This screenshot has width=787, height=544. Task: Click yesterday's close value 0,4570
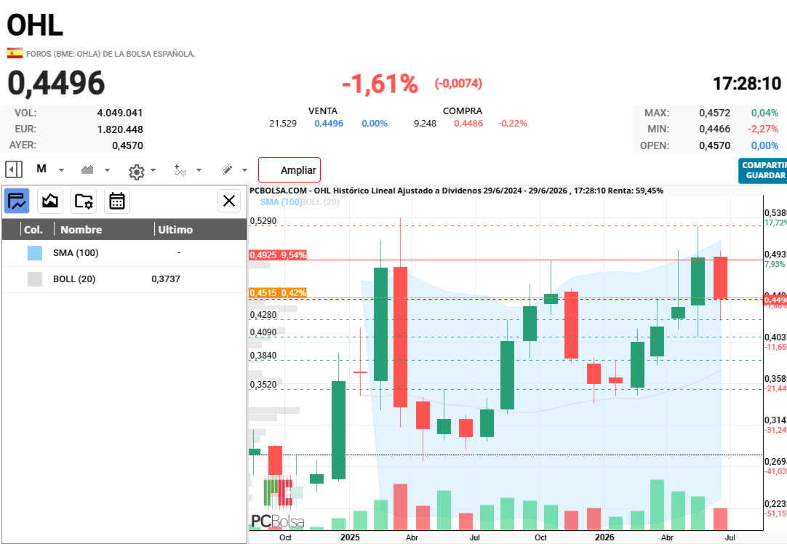[127, 145]
